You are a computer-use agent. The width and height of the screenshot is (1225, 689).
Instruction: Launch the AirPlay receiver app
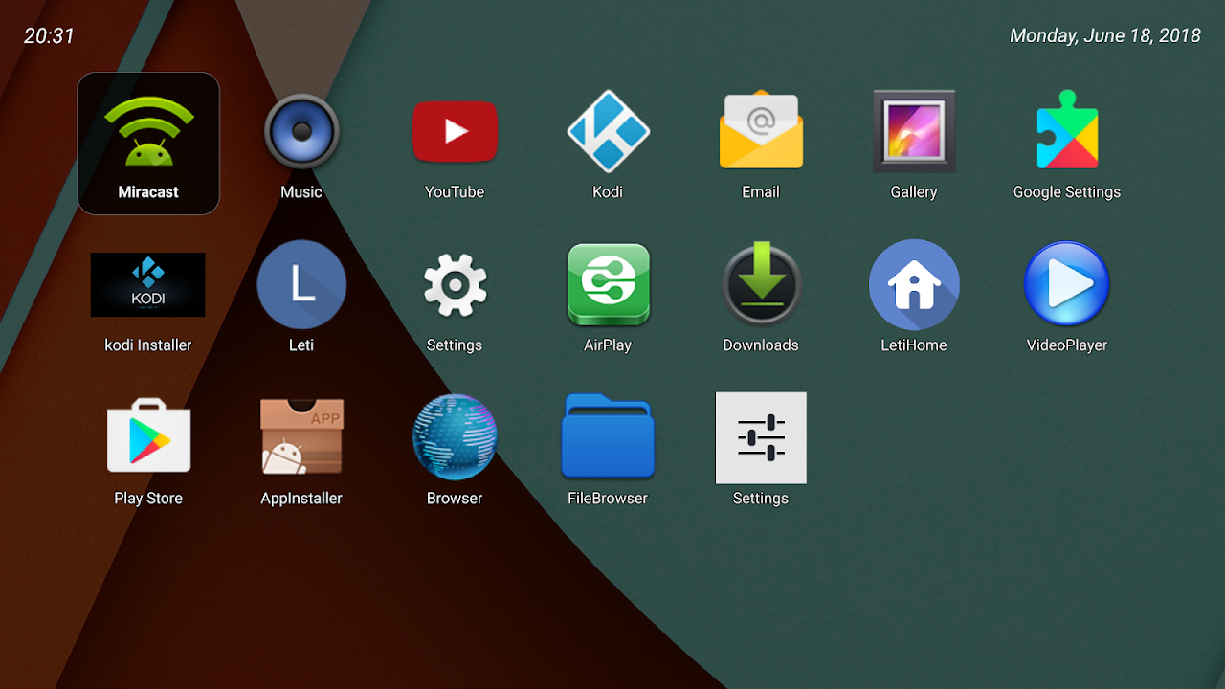608,284
